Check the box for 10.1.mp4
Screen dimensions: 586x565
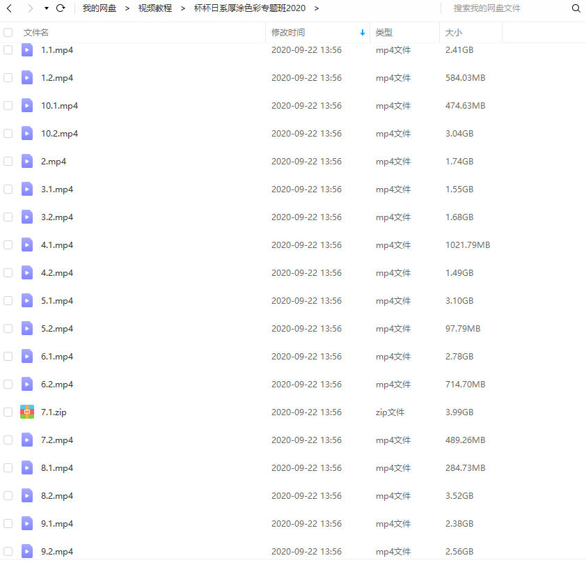click(8, 105)
